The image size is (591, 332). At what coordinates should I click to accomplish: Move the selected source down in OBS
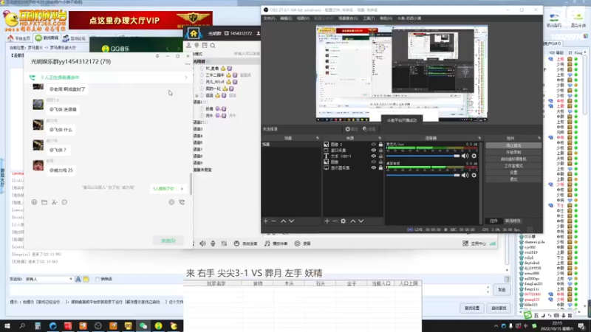[361, 221]
